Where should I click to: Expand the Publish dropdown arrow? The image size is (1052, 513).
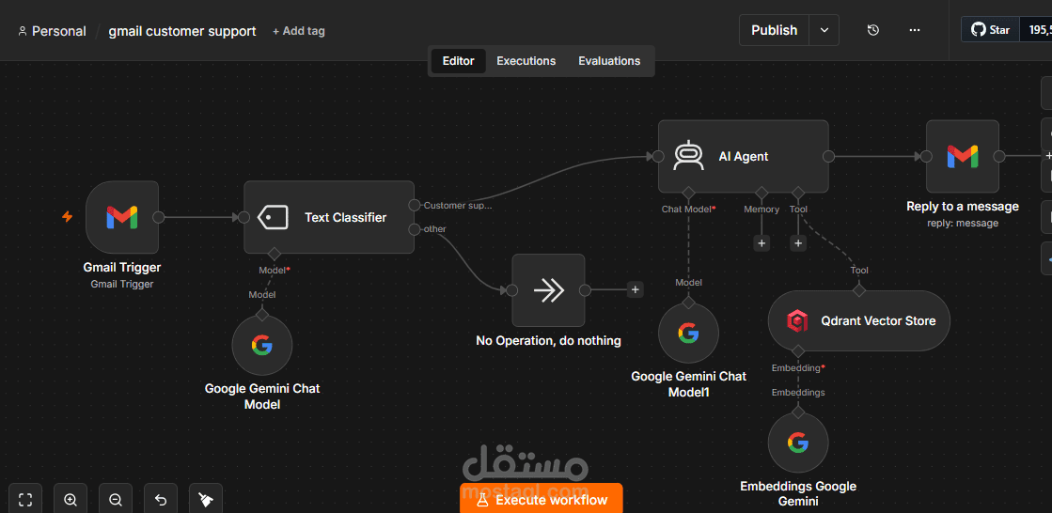click(x=824, y=30)
